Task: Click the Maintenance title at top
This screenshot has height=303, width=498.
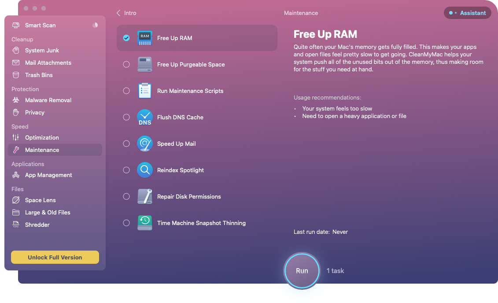Action: tap(301, 13)
